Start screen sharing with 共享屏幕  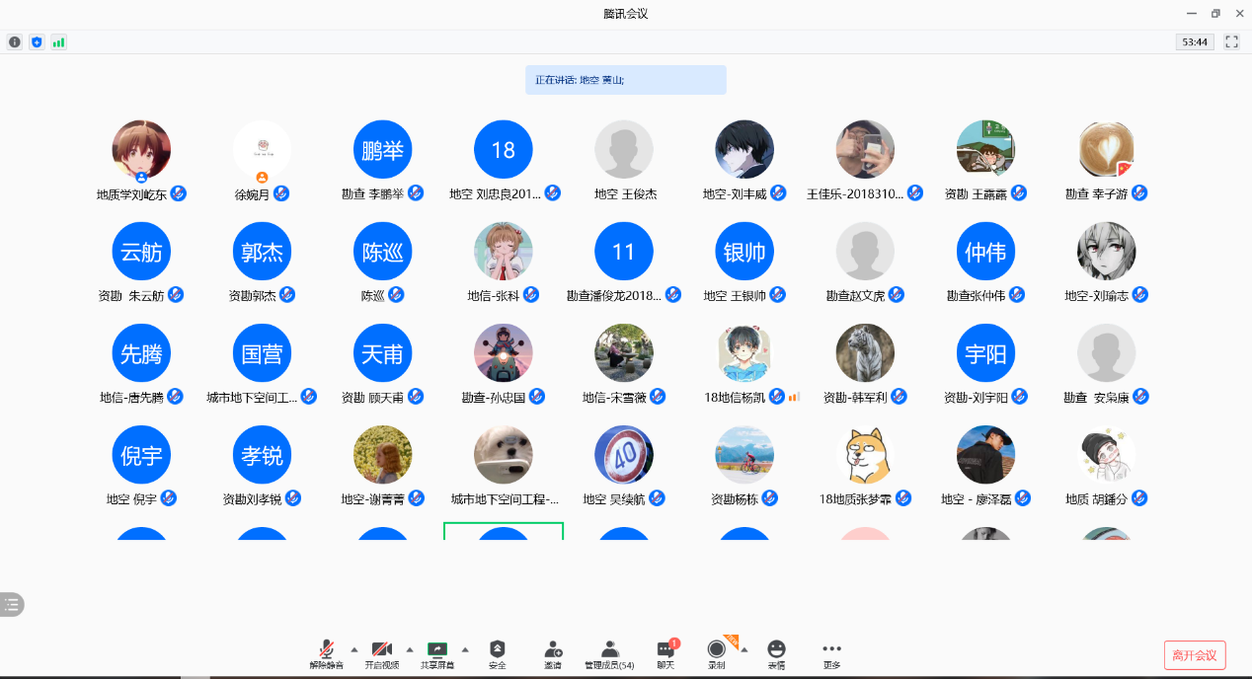pyautogui.click(x=437, y=653)
